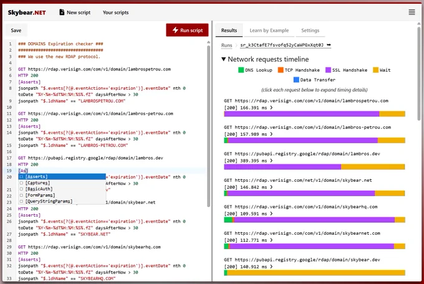The image size is (424, 284).
Task: Click the timing bar for the skybear.net request
Action: 314,193
